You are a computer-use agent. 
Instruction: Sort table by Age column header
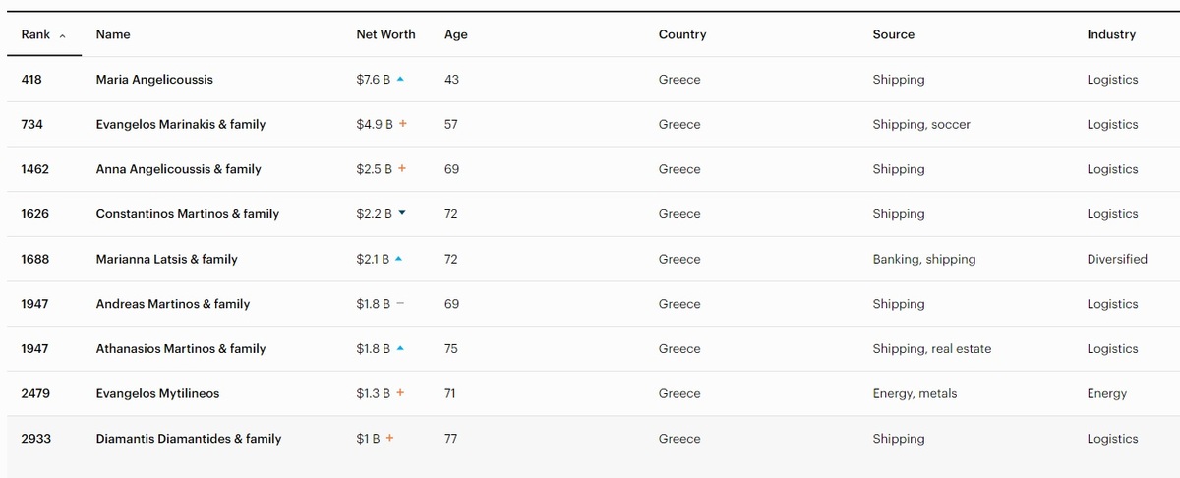[456, 34]
